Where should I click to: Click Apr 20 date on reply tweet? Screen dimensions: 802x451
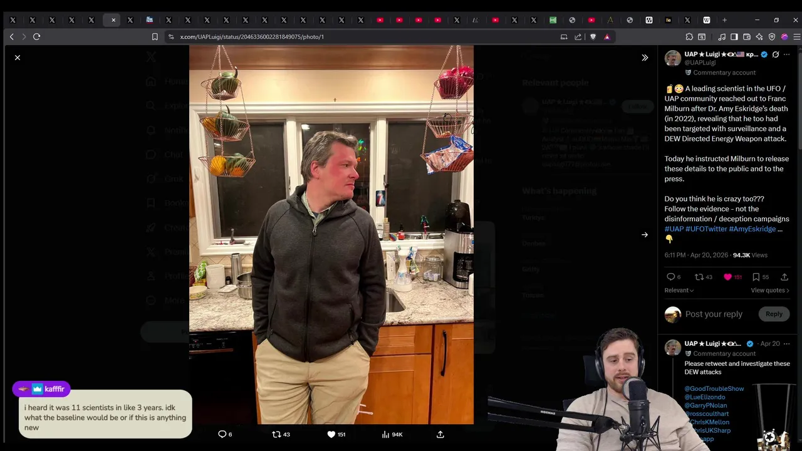pyautogui.click(x=770, y=344)
